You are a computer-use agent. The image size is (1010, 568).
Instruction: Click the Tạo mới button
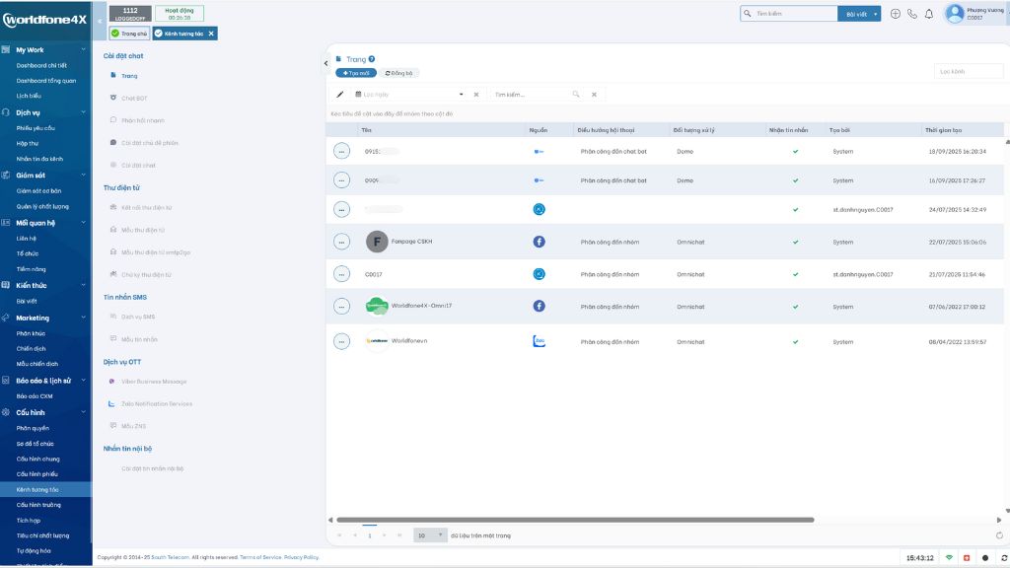pyautogui.click(x=356, y=73)
